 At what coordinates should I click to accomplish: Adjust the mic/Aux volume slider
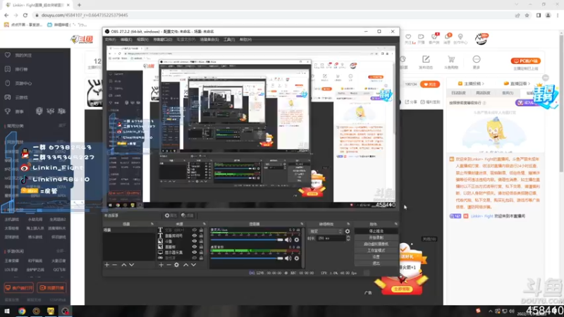(247, 240)
